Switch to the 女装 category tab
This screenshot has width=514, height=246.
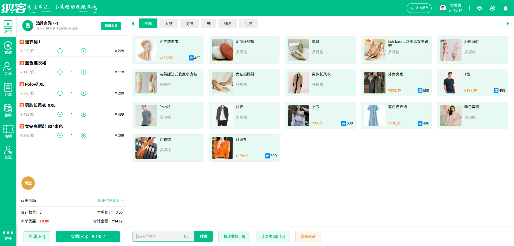169,24
